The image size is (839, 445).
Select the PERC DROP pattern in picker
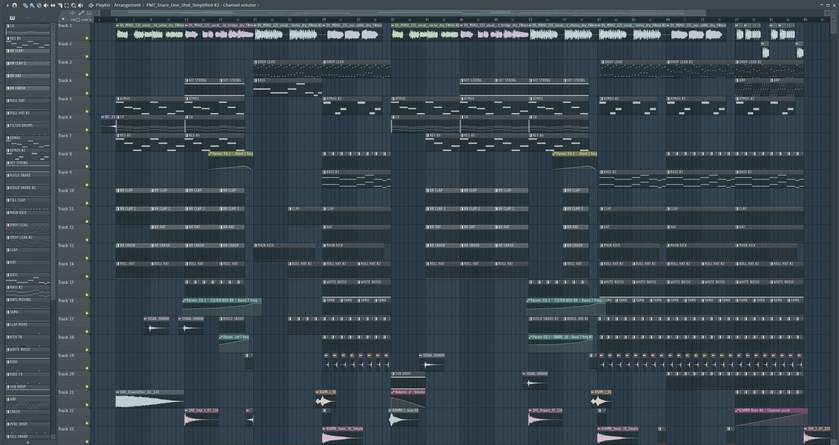(28, 427)
